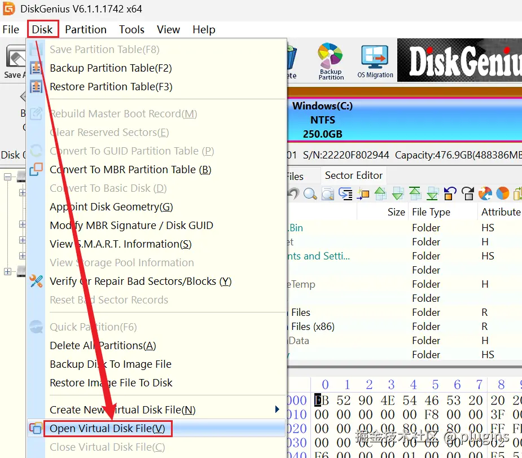Choose Restore Partition Table(F3)
This screenshot has width=522, height=458.
click(156, 86)
